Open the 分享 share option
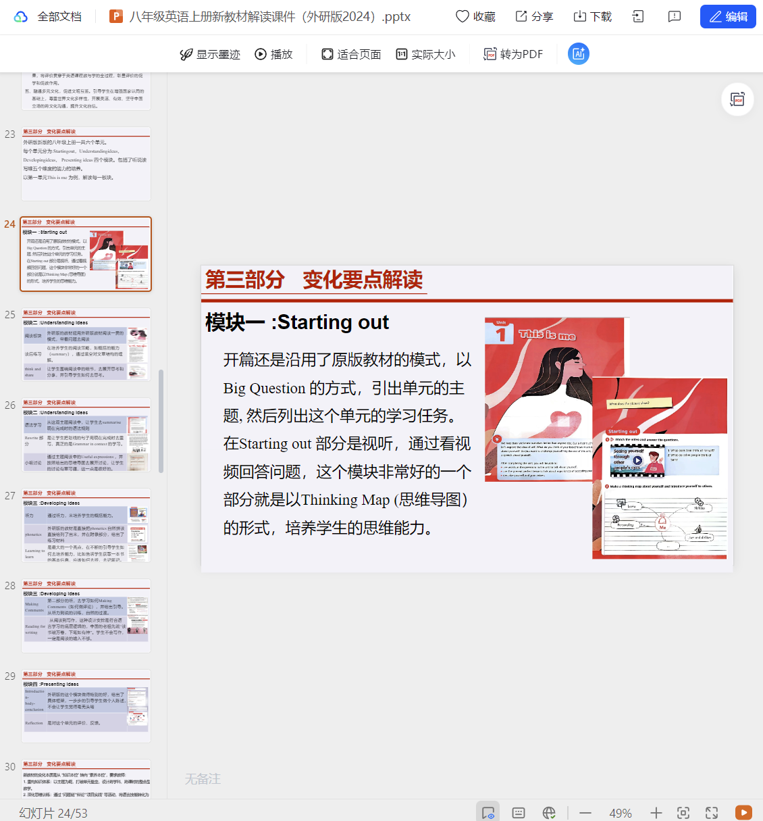This screenshot has height=821, width=763. (534, 16)
